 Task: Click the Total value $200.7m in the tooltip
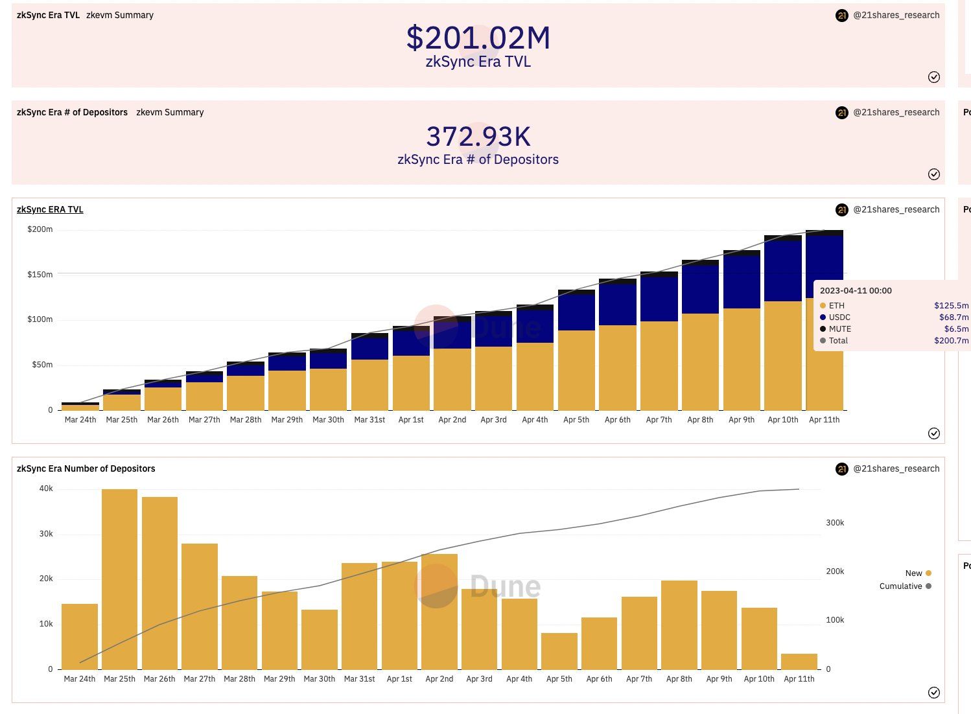pyautogui.click(x=952, y=341)
